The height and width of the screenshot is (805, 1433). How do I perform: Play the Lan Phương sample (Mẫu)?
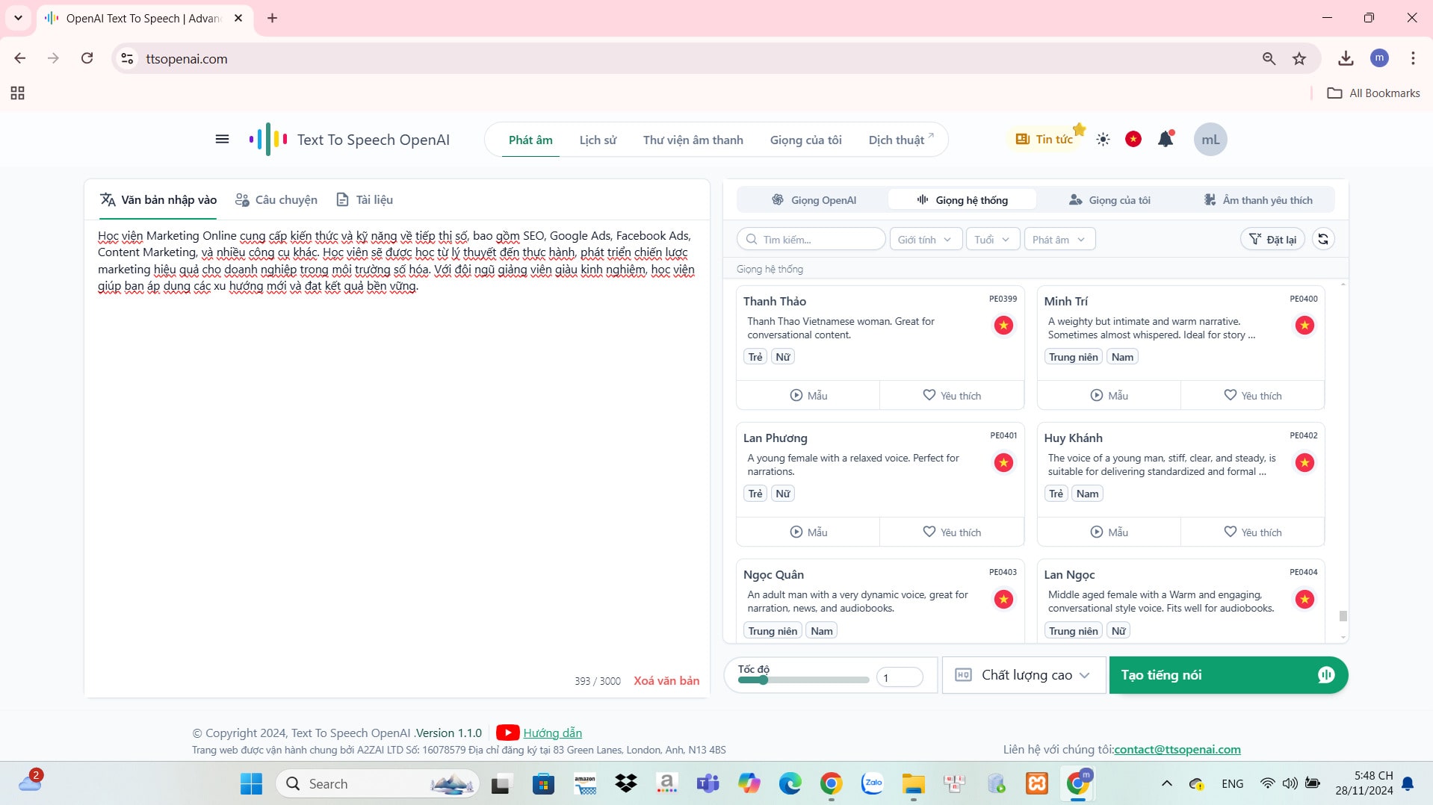[x=808, y=532]
